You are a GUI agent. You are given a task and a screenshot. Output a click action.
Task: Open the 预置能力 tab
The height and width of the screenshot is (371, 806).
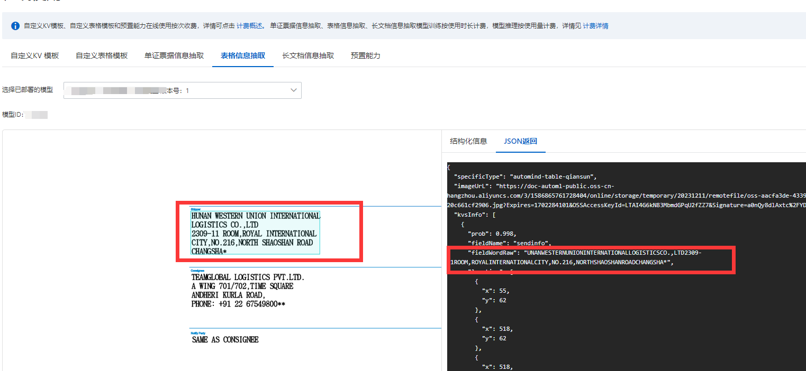366,55
